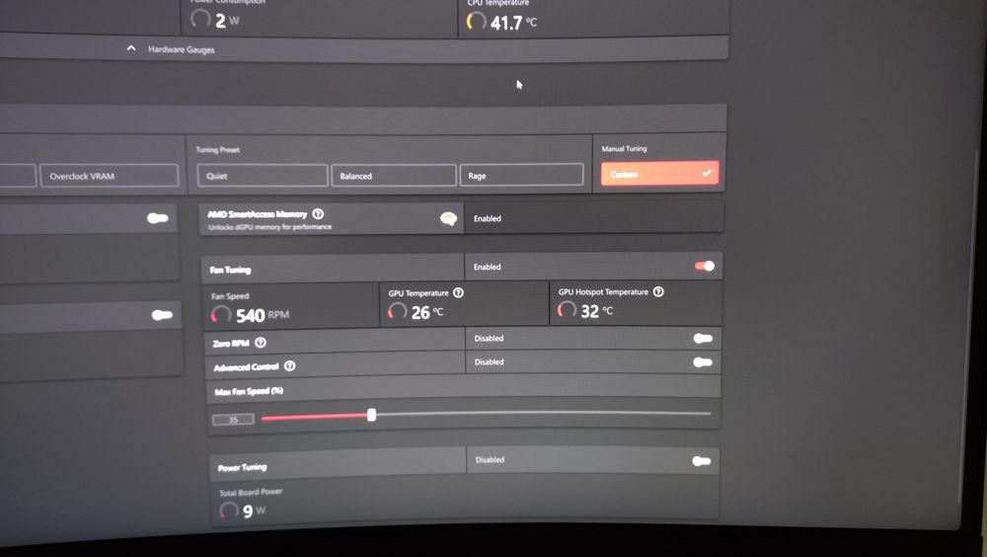The width and height of the screenshot is (987, 557).
Task: Enable the Power Tuning toggle
Action: [x=701, y=461]
